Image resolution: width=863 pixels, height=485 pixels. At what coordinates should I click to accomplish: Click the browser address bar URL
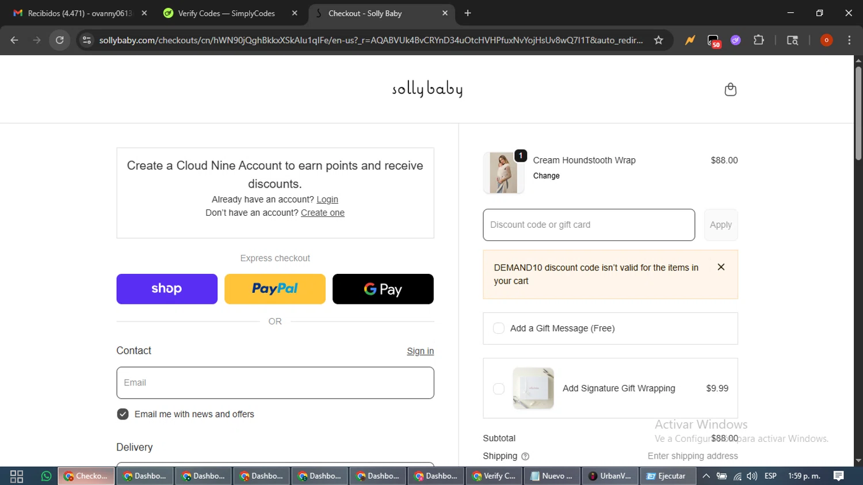[371, 40]
